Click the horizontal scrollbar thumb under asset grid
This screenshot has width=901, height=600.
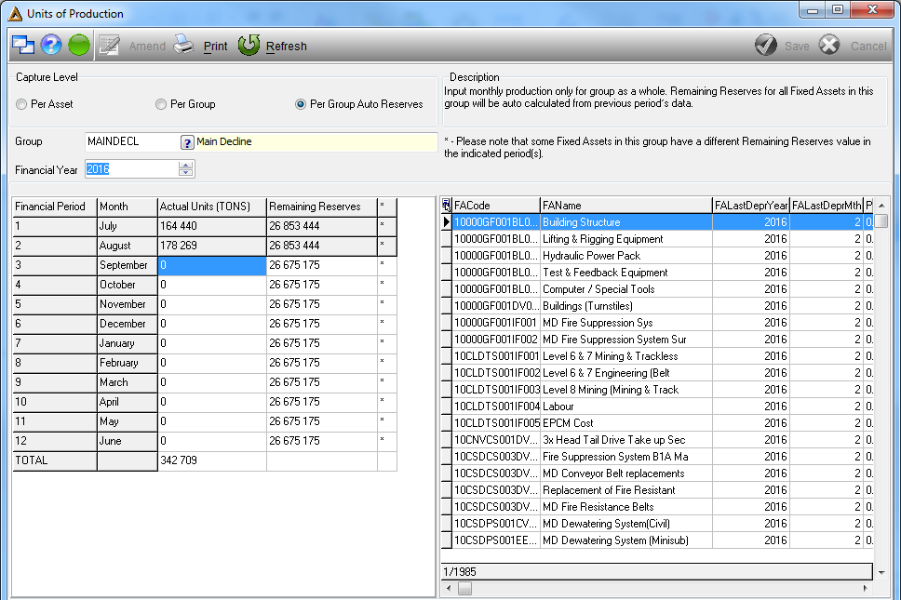(x=464, y=589)
